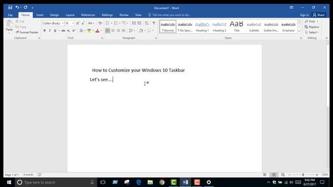Toggle Underline formatting
This screenshot has width=333, height=187.
[55, 31]
